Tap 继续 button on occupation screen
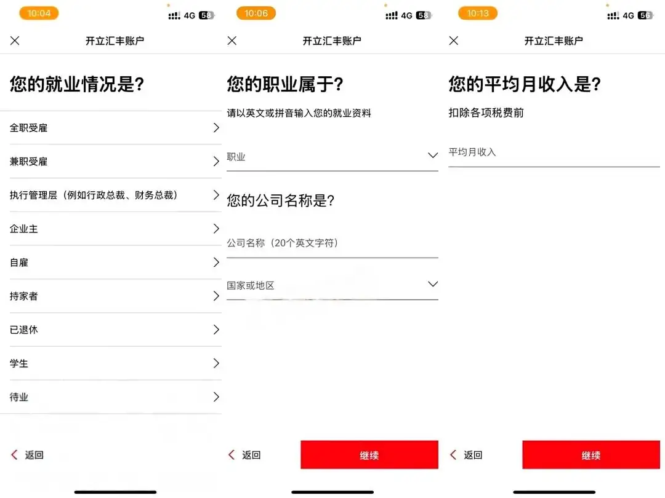 (369, 455)
